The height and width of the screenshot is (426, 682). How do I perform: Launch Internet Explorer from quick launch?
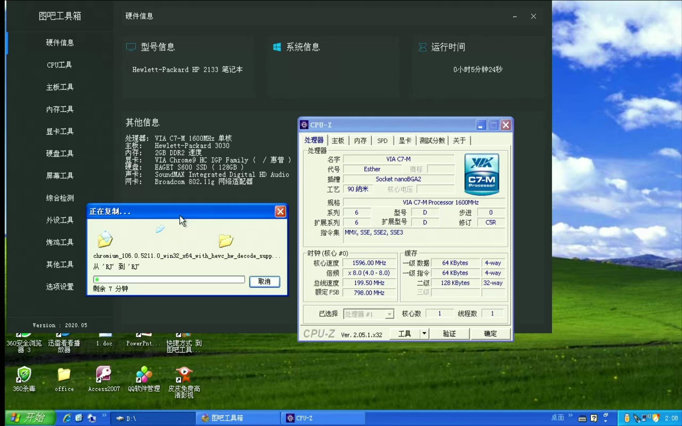tap(67, 418)
